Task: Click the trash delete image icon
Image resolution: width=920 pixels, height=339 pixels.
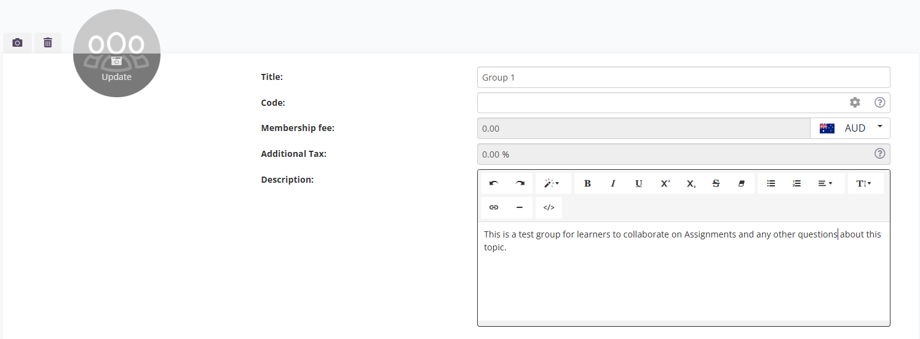Action: click(48, 43)
